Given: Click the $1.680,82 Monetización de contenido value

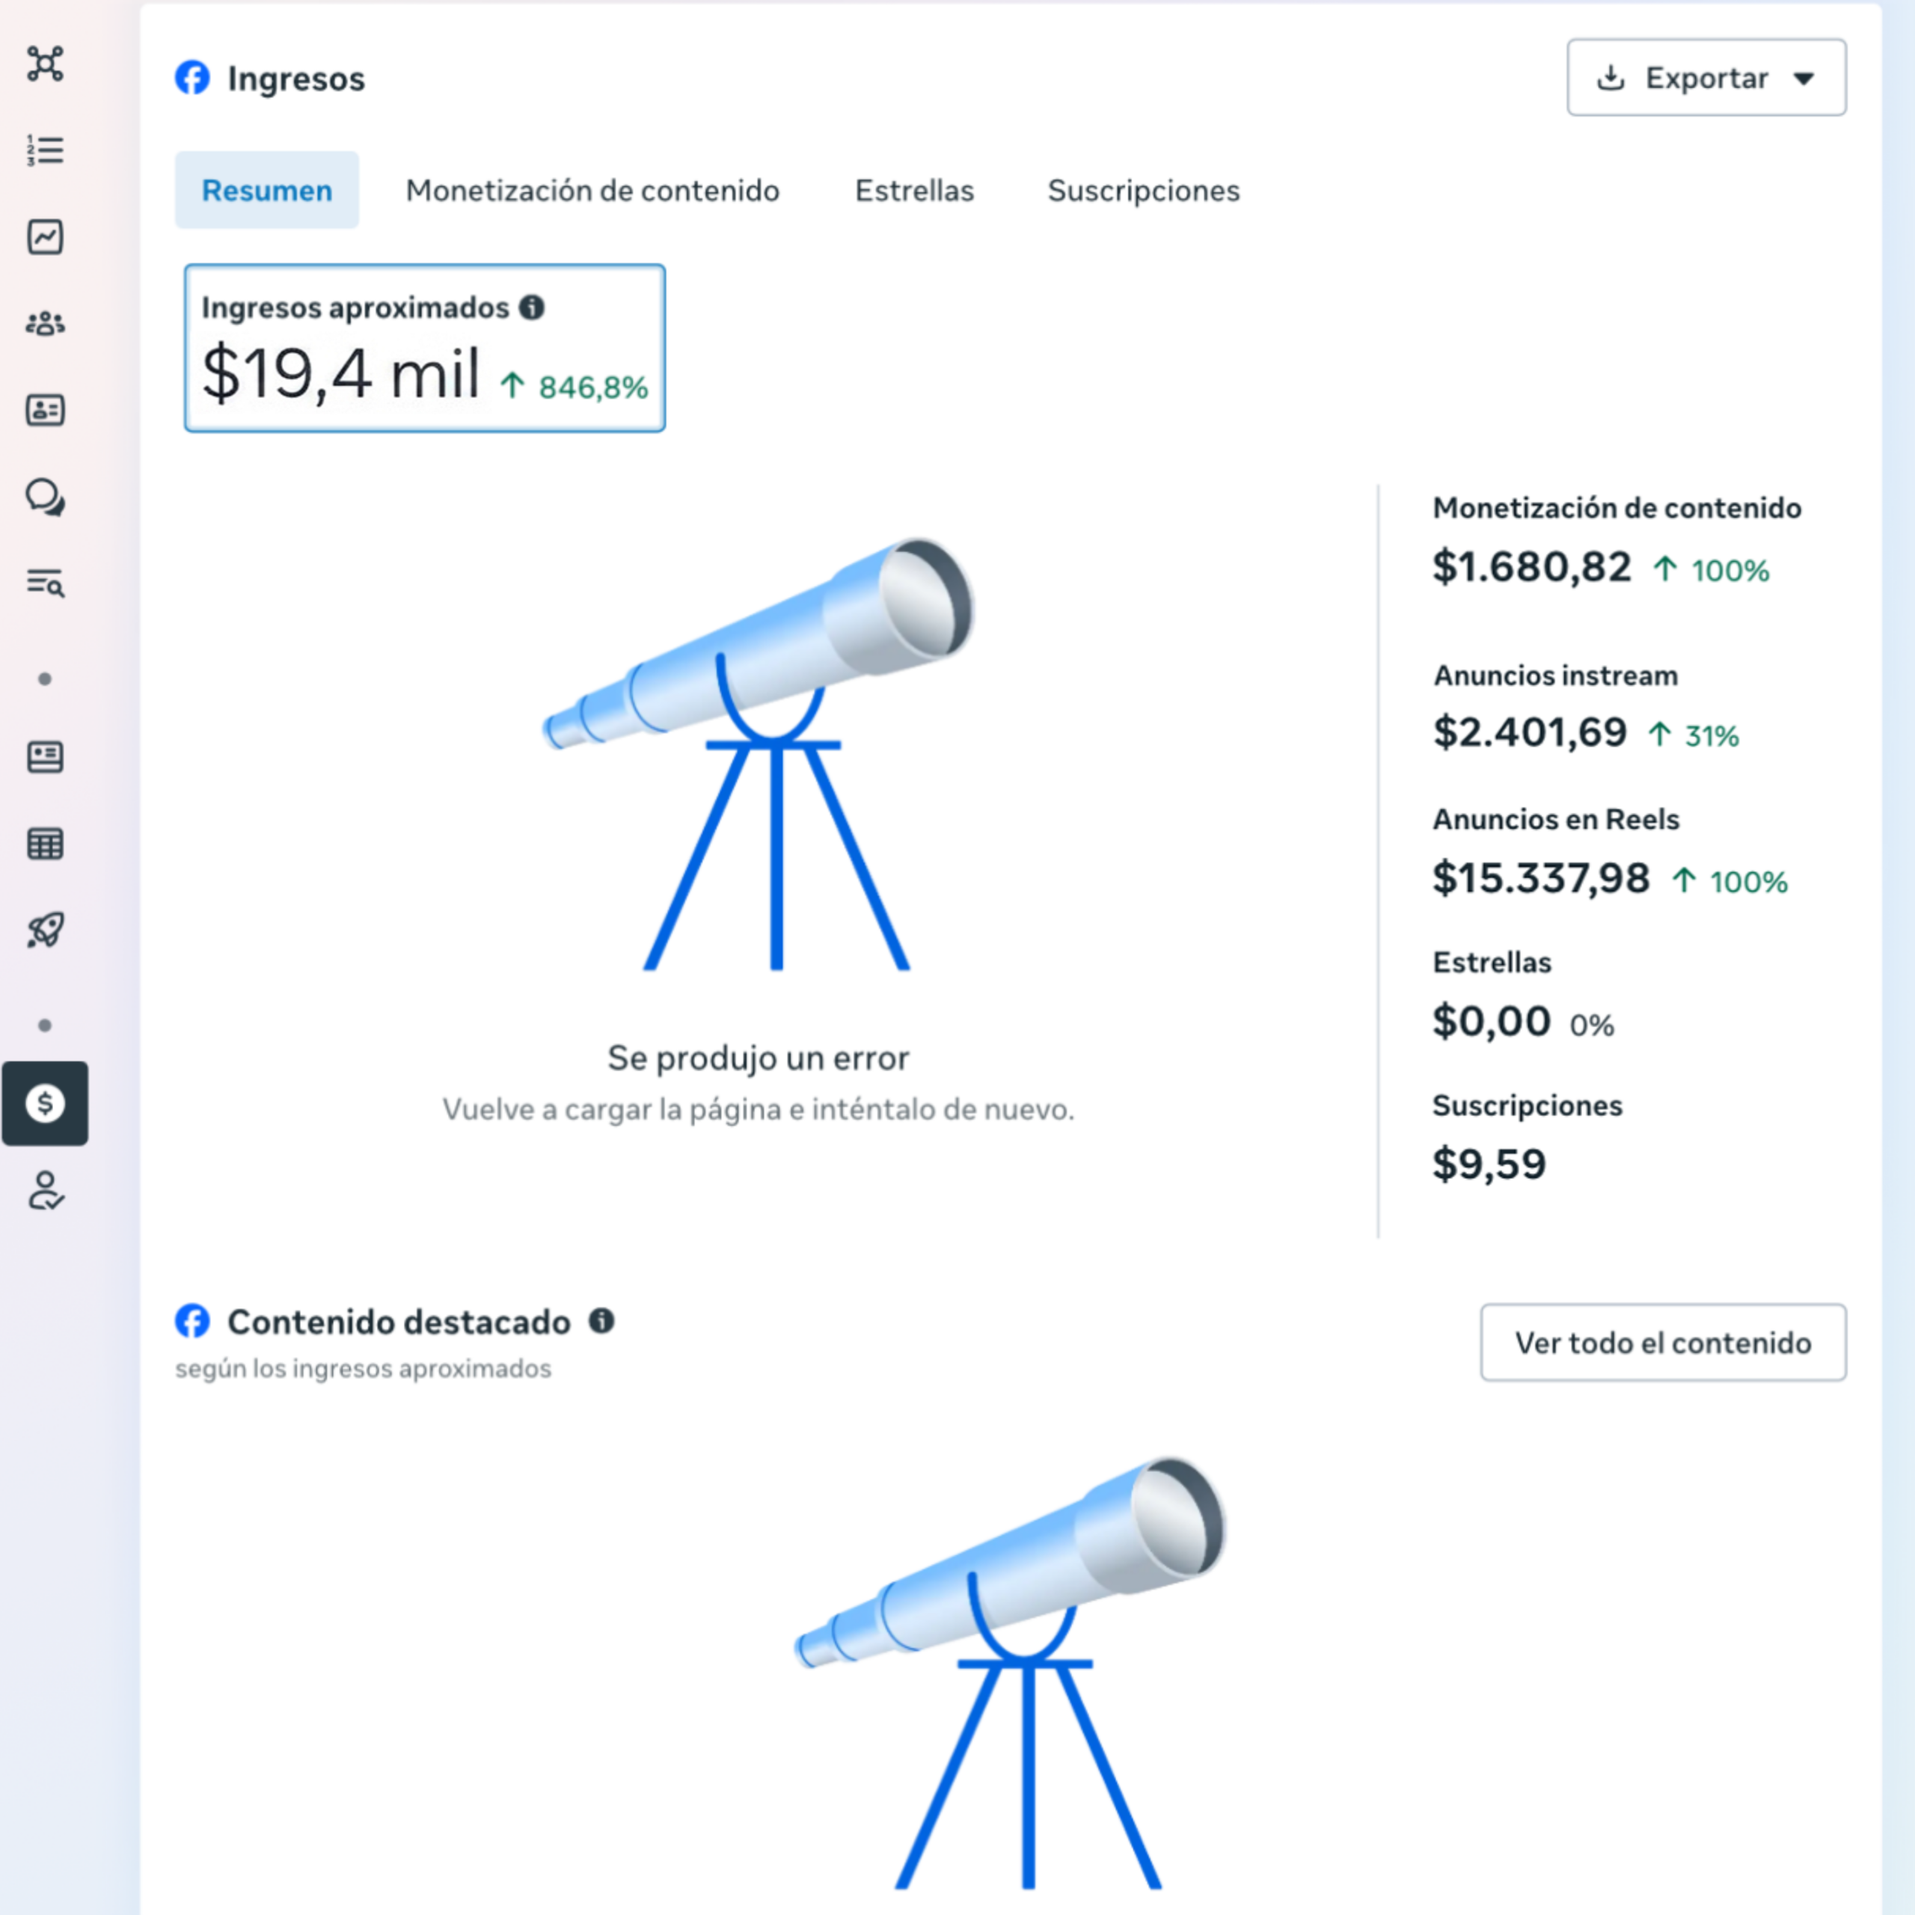Looking at the screenshot, I should [1531, 567].
